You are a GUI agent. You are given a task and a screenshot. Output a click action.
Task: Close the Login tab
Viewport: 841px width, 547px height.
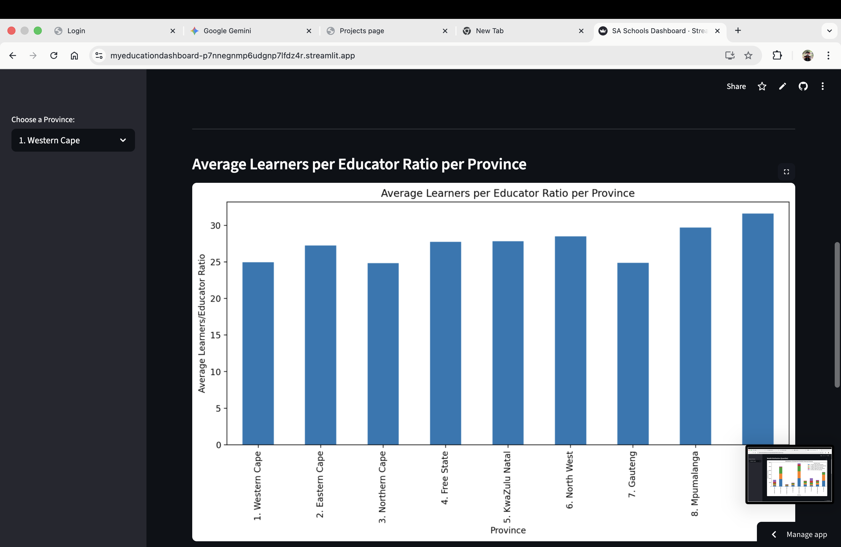coord(173,31)
